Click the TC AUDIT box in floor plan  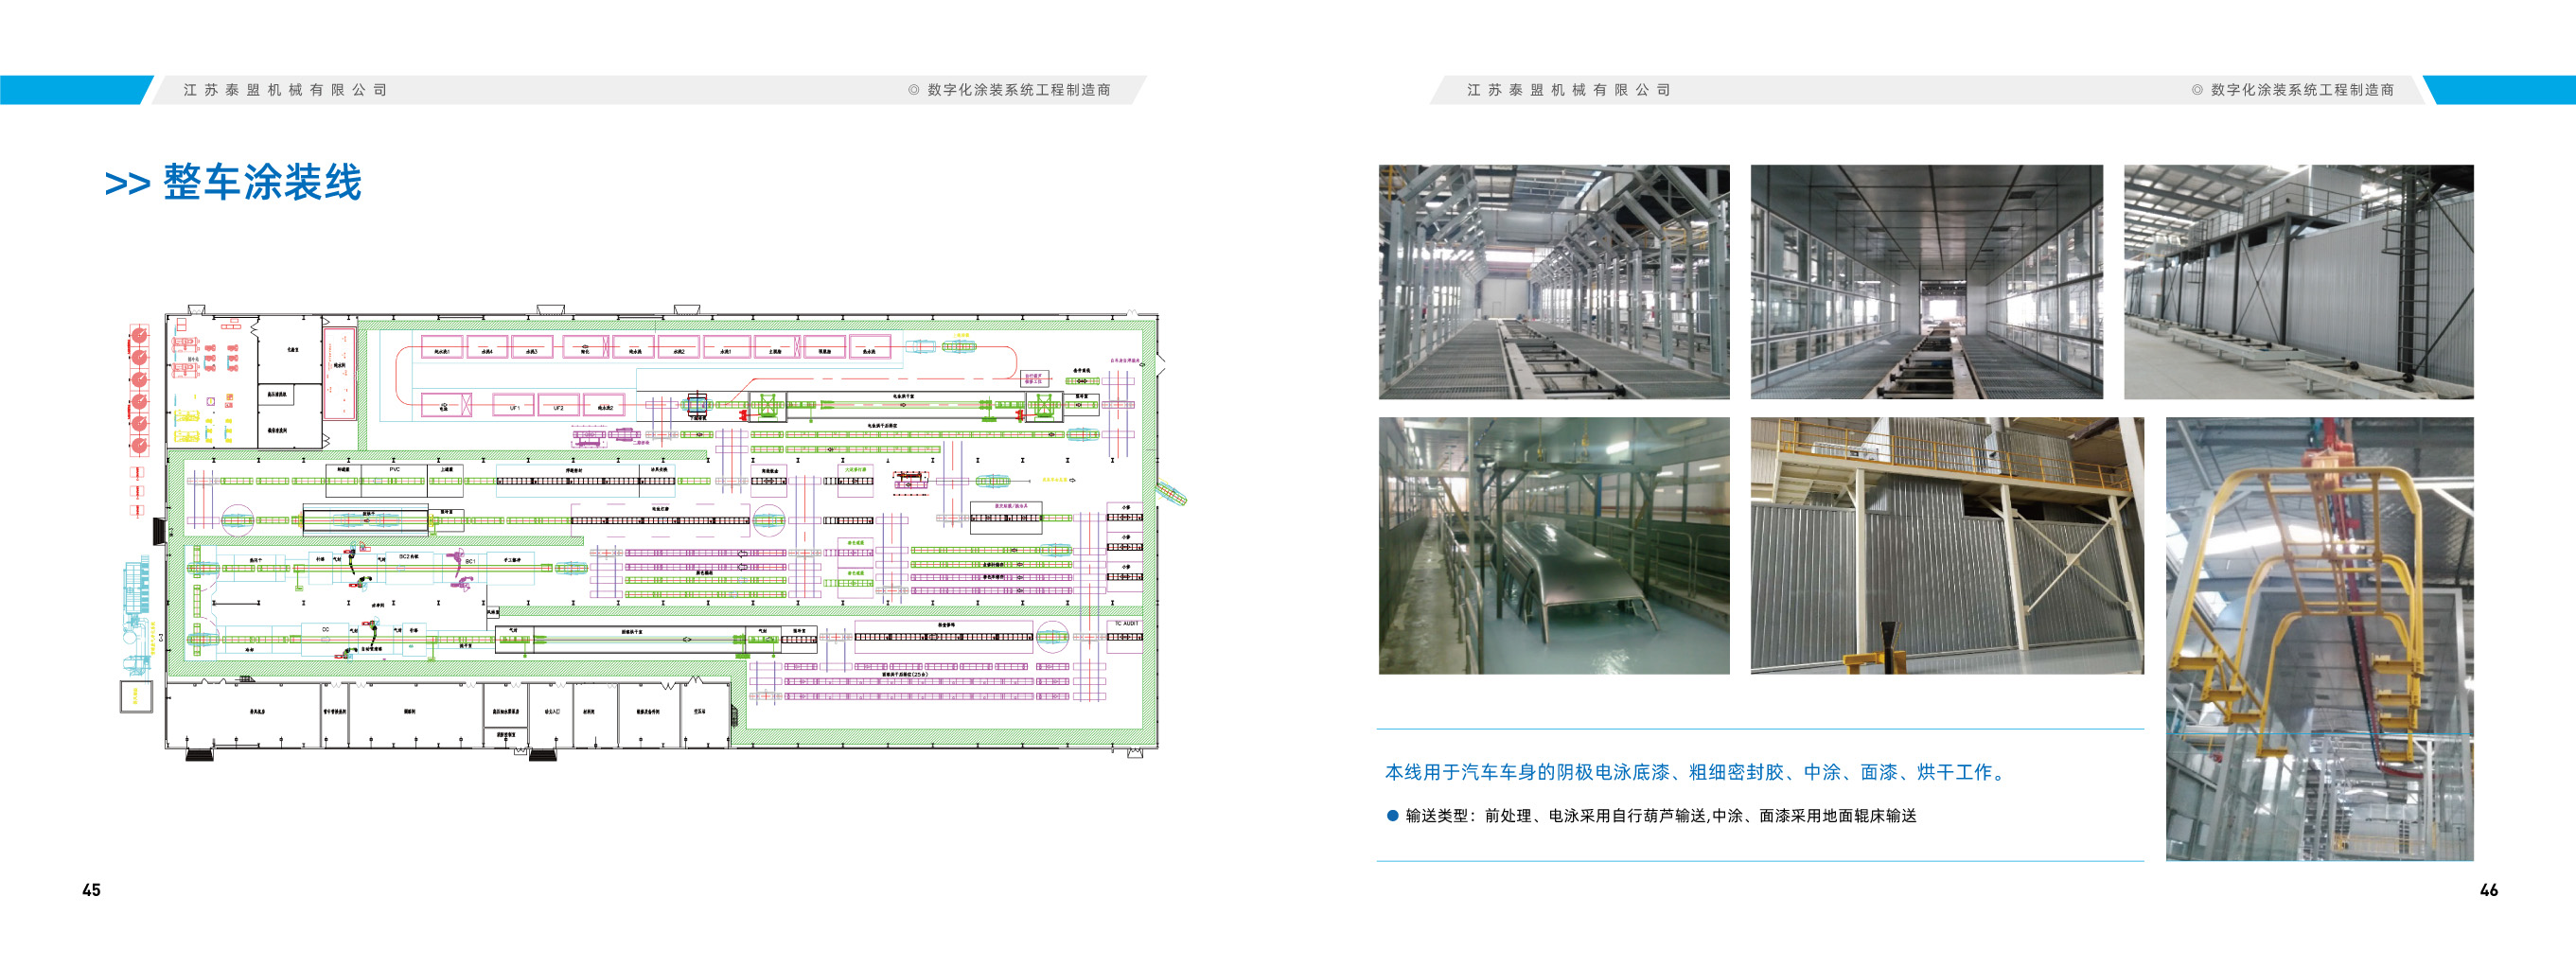coord(1126,624)
